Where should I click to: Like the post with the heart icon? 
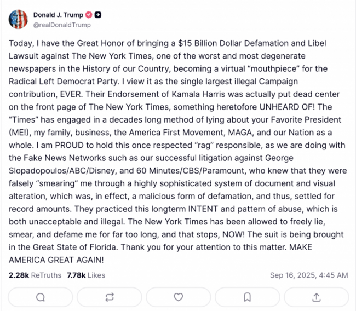tap(178, 297)
